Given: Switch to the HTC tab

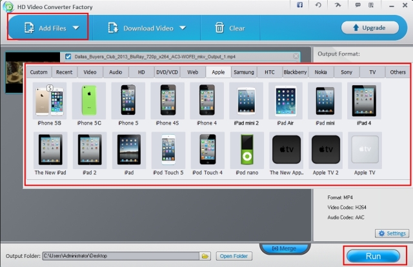Looking at the screenshot, I should [x=270, y=72].
